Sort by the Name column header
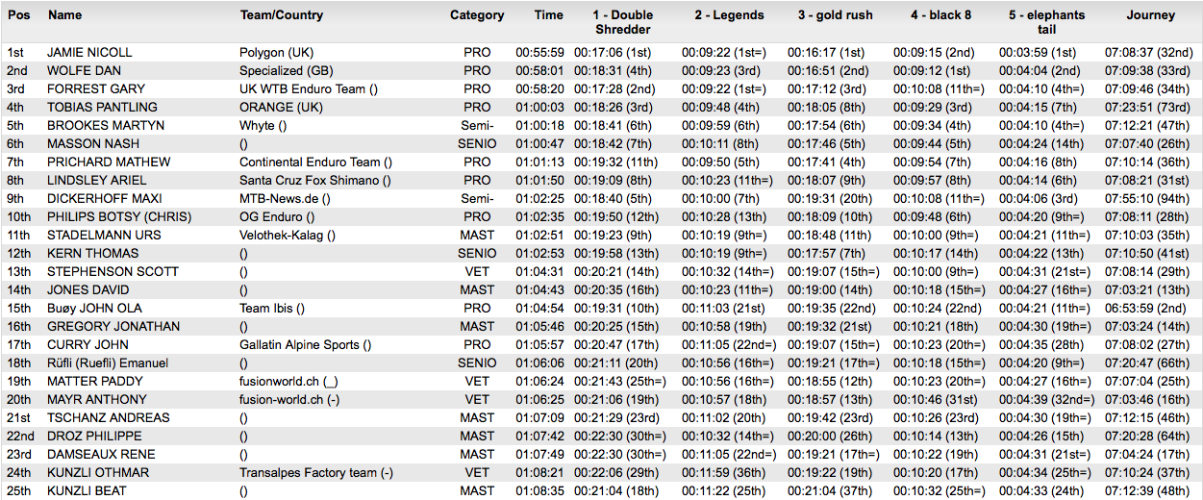 [x=65, y=15]
